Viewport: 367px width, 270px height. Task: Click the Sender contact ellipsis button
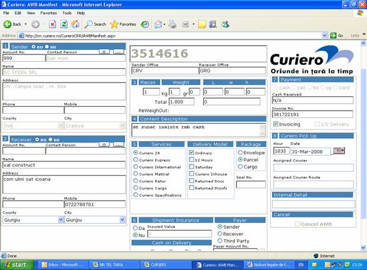point(119,52)
